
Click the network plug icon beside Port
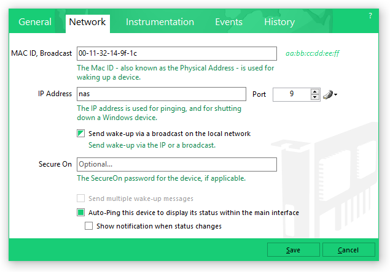pyautogui.click(x=327, y=94)
